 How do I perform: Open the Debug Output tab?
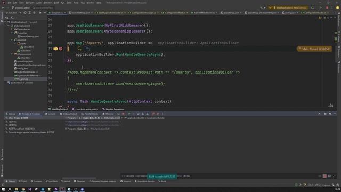click(x=69, y=114)
